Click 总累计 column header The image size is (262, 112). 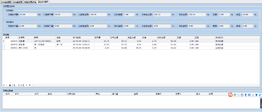coord(185,94)
